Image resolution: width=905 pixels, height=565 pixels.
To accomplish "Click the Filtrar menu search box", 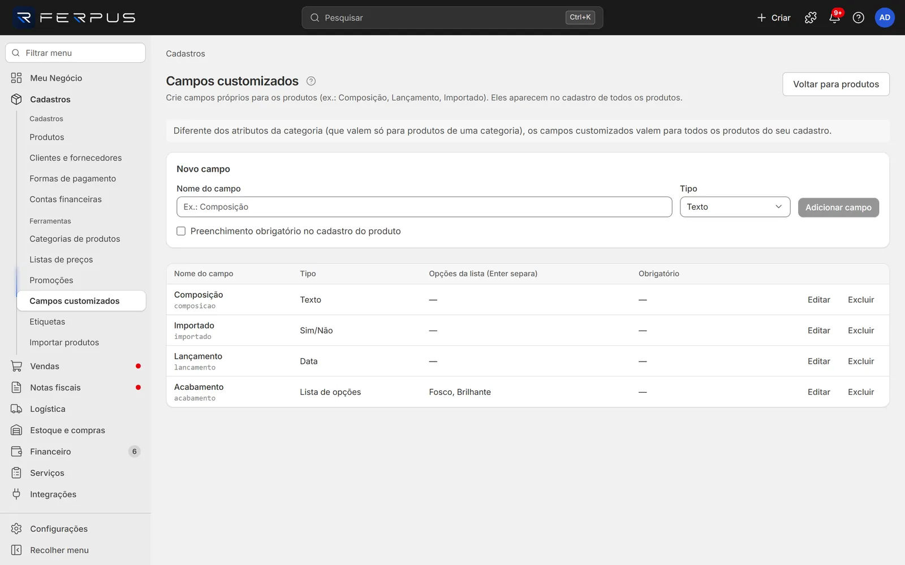I will point(75,53).
